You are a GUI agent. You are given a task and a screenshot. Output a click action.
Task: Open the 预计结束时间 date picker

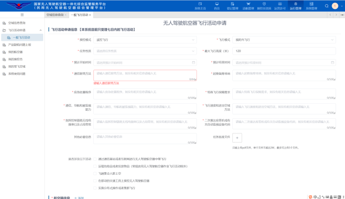click(284, 62)
